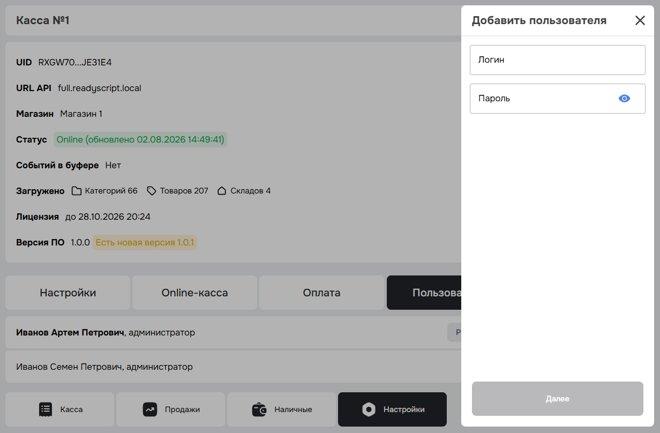Go to Касса in bottom navigation

click(59, 409)
